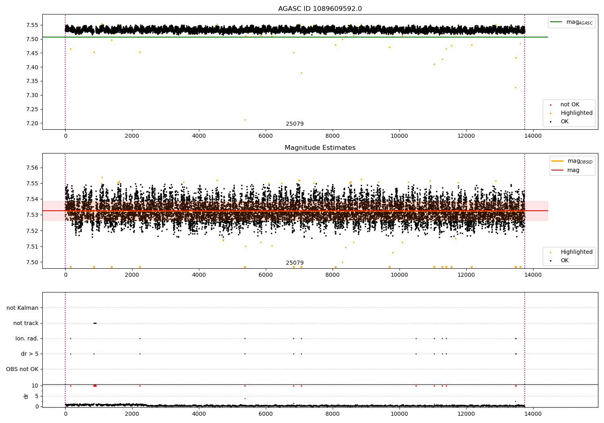The width and height of the screenshot is (604, 423).
Task: Click the "12000" x-tick under the bottom plot
Action: click(466, 414)
